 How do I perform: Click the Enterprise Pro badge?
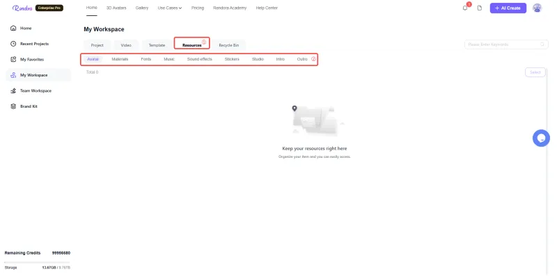49,8
